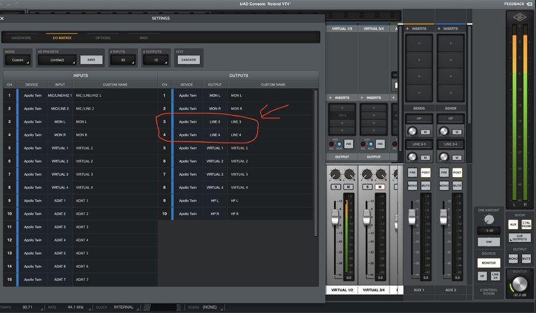Click the Virtual 1/2 volume fader
Image resolution: width=536 pixels, height=313 pixels.
(335, 217)
